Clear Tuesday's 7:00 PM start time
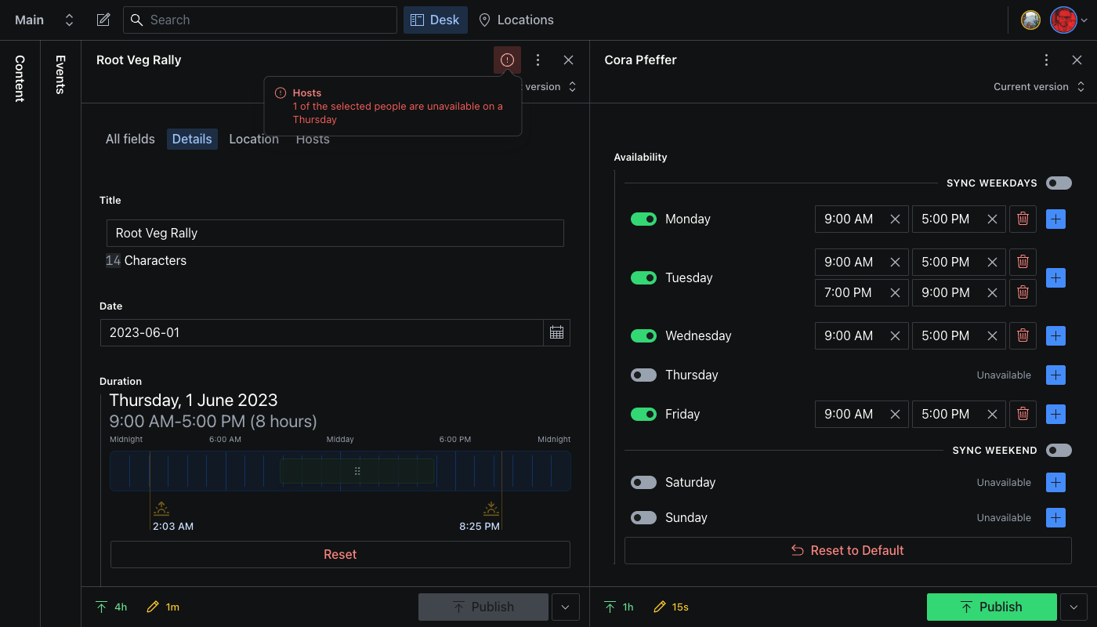 [x=895, y=292]
